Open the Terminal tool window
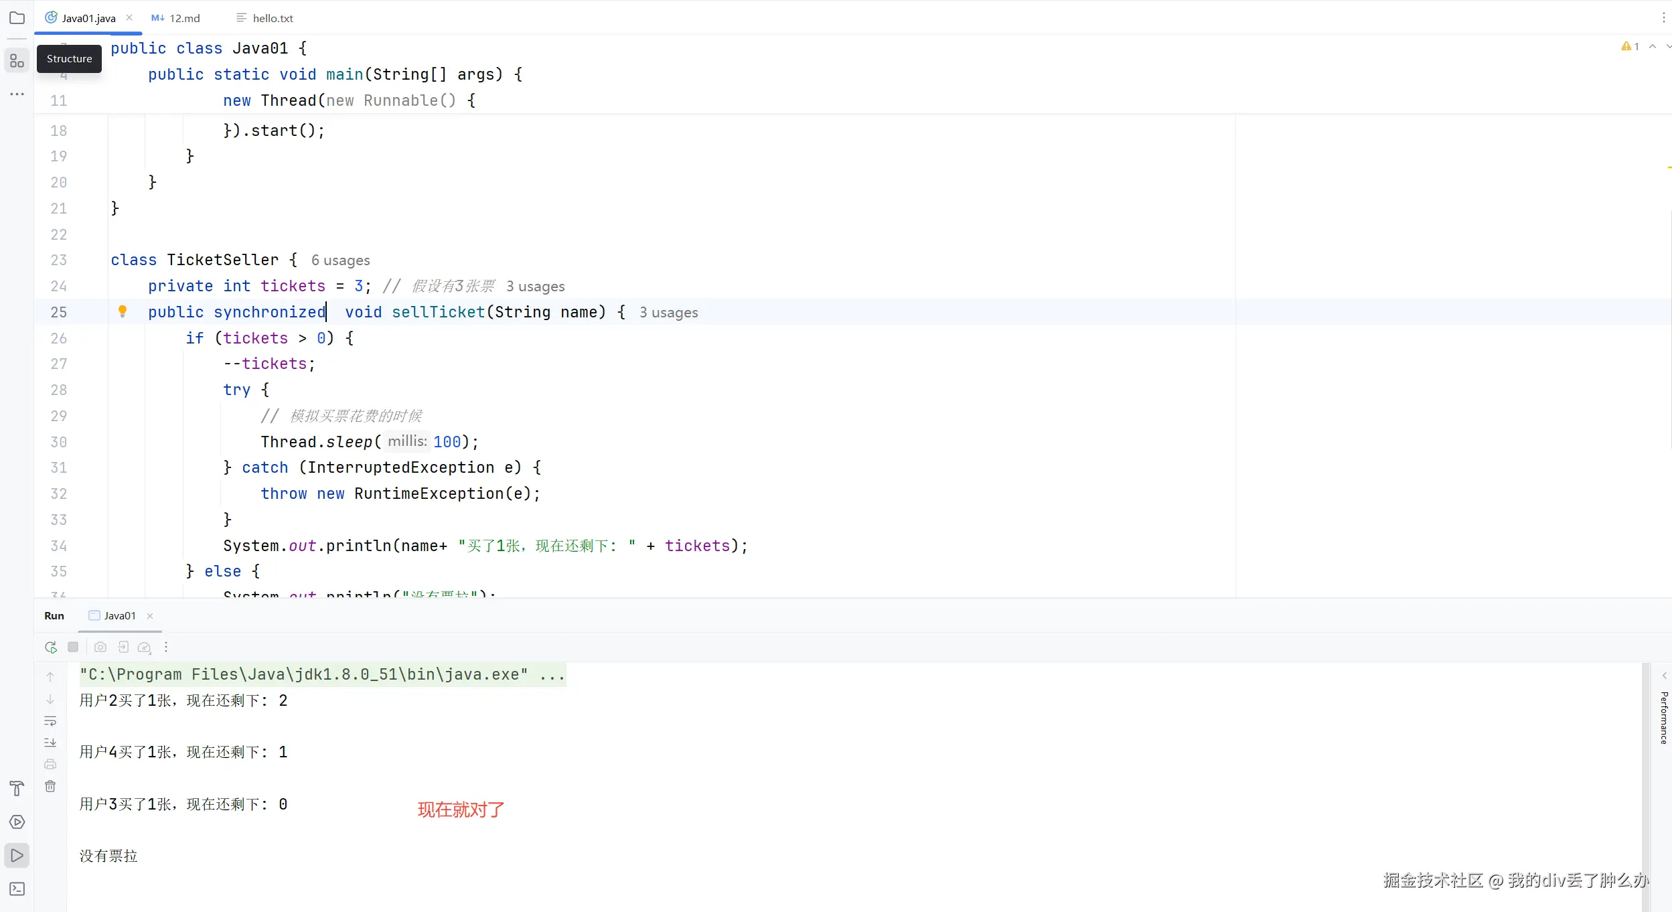 coord(17,889)
